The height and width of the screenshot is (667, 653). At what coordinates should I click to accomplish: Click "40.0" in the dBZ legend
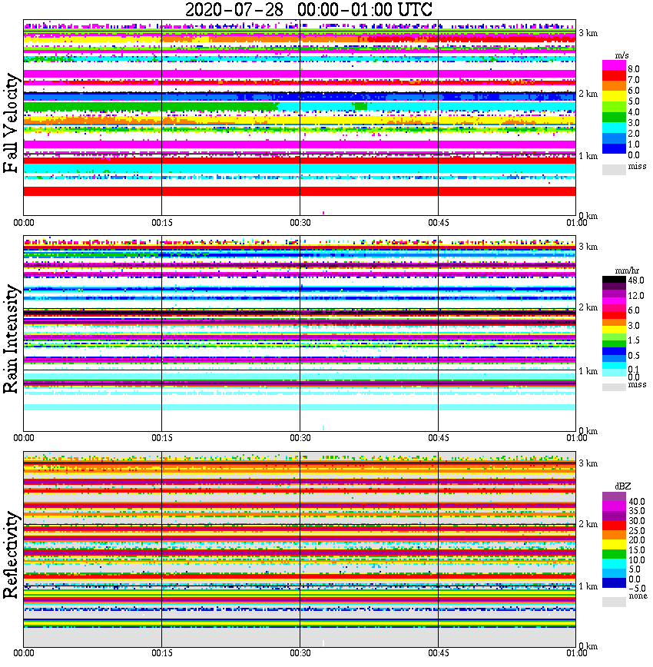point(637,502)
